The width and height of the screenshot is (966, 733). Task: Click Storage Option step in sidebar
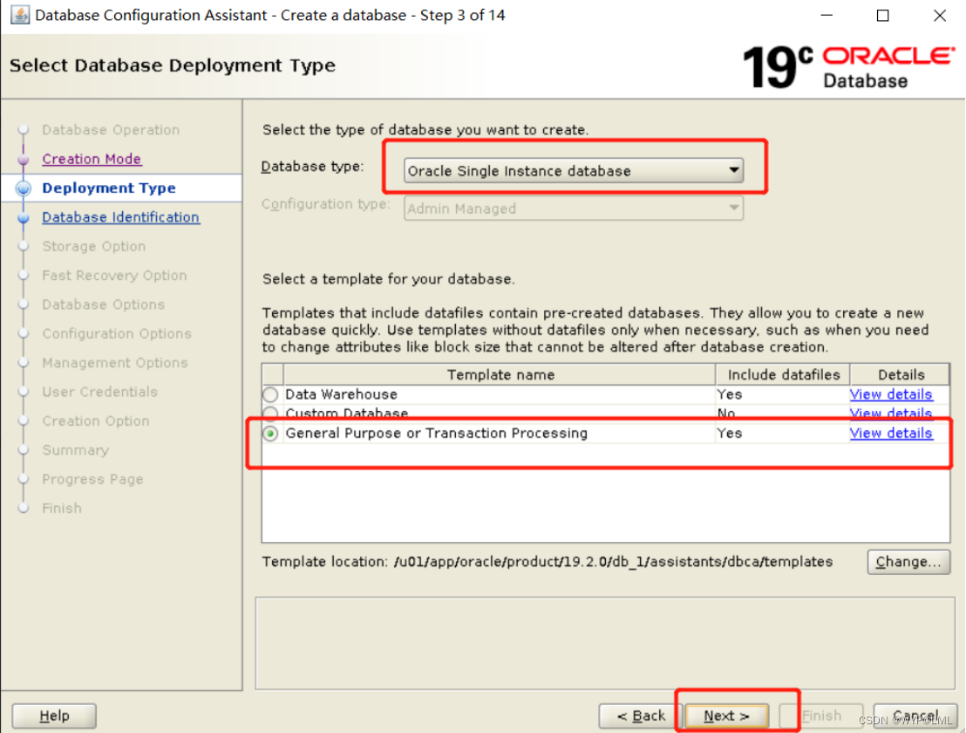coord(94,247)
